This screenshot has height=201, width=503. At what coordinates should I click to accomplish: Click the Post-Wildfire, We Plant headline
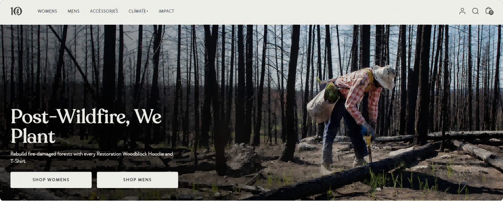pyautogui.click(x=86, y=126)
